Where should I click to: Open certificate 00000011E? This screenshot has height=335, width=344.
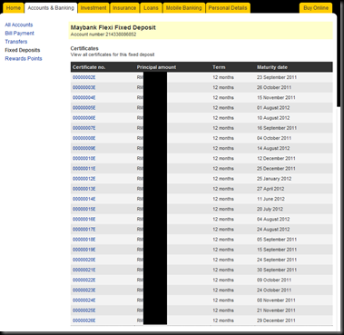pyautogui.click(x=84, y=169)
